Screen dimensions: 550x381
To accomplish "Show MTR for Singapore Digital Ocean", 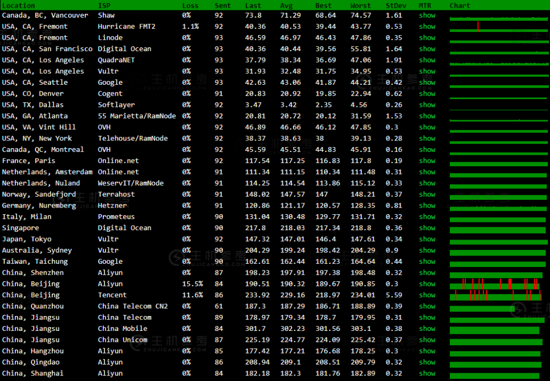I will coord(427,228).
